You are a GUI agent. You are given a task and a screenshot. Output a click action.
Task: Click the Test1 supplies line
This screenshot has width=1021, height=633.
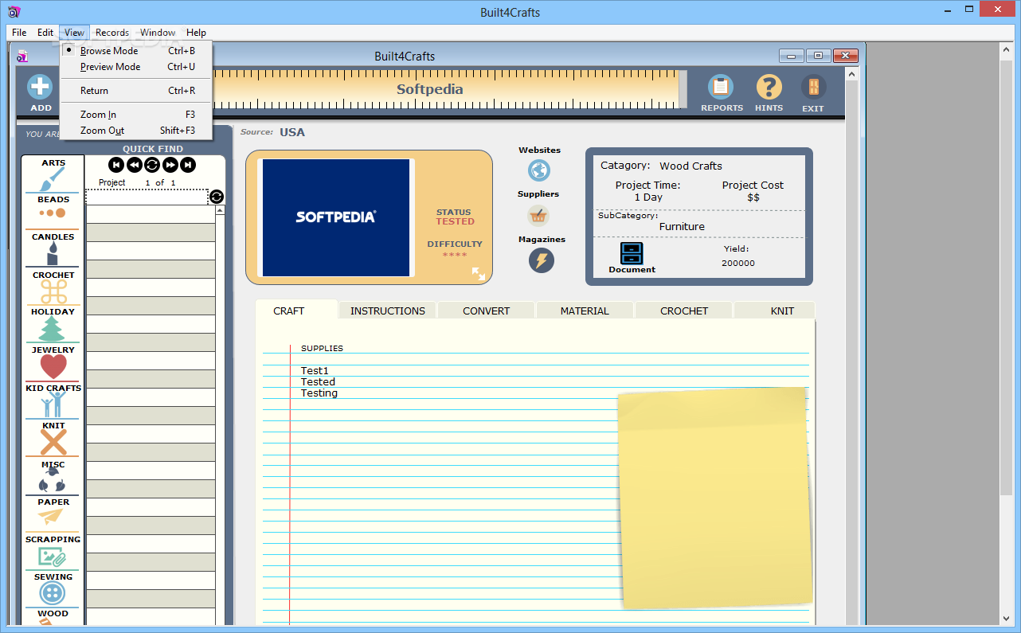tap(315, 370)
